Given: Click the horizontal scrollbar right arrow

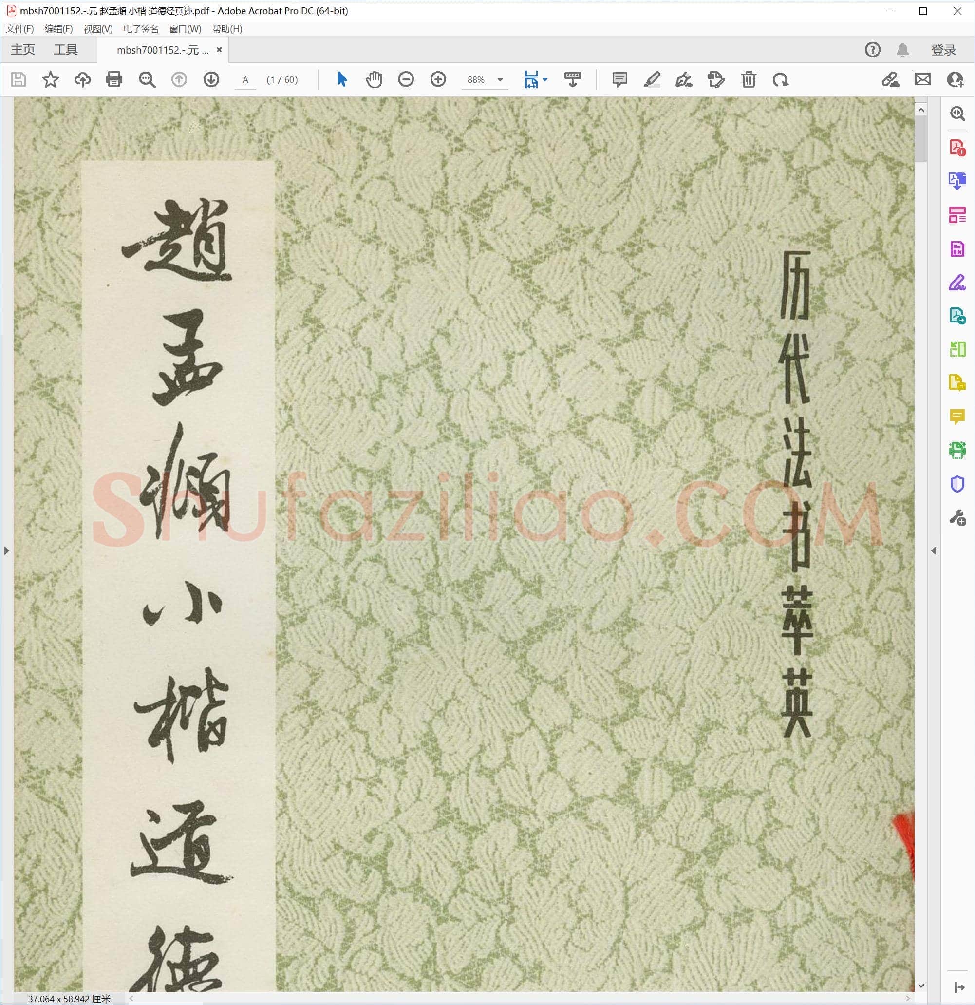Looking at the screenshot, I should tap(908, 998).
